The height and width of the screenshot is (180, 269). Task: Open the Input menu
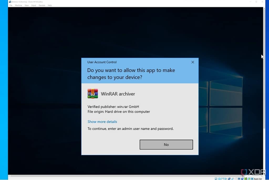[x=34, y=5]
